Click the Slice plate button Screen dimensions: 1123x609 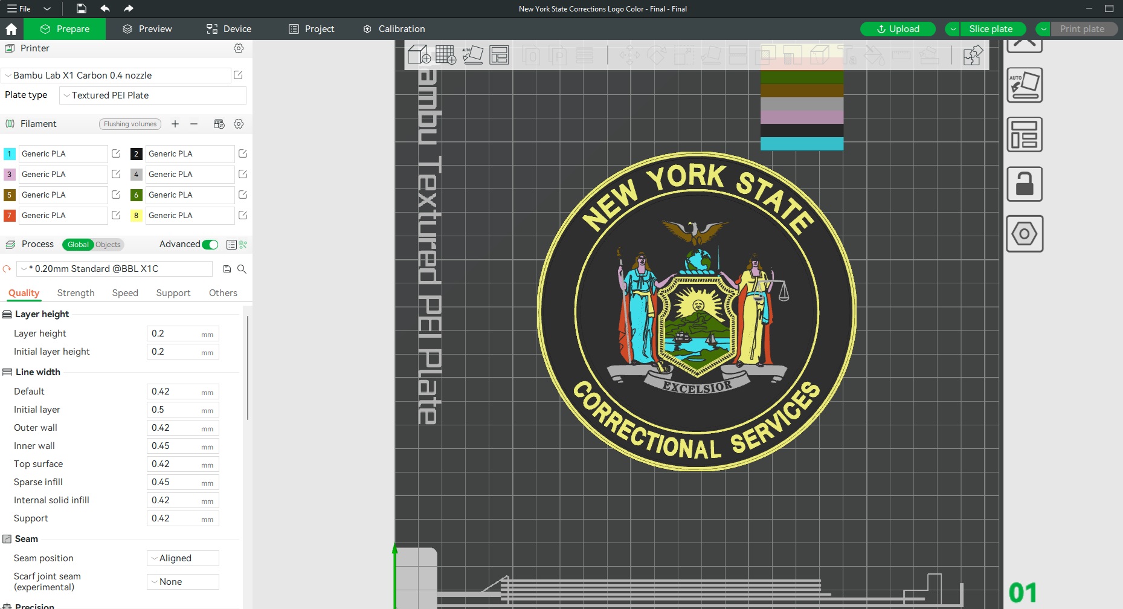991,28
